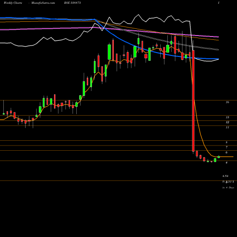Screen dimensions: 237x237
Task: Click the price label '7'
Action: (227, 147)
